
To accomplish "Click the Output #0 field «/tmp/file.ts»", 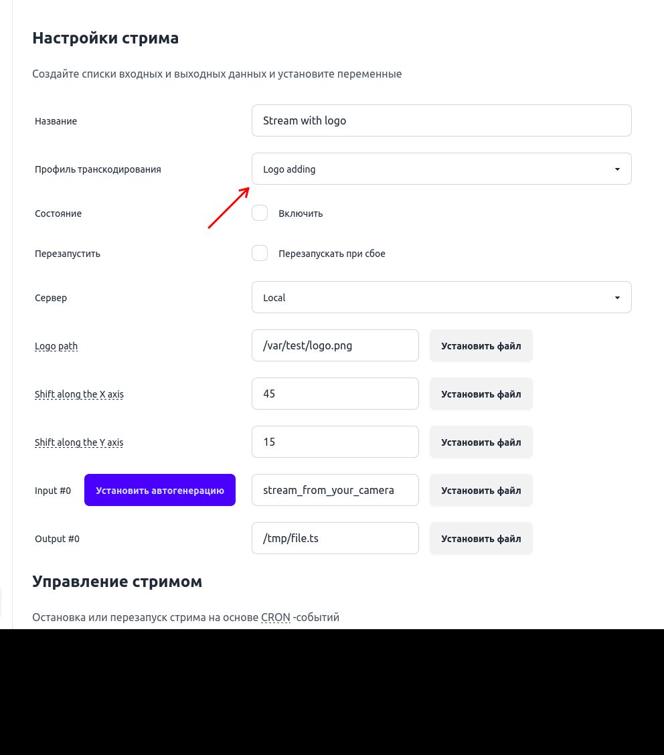I will coord(335,538).
